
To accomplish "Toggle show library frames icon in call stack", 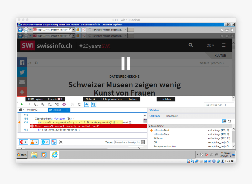I will point(224,121).
